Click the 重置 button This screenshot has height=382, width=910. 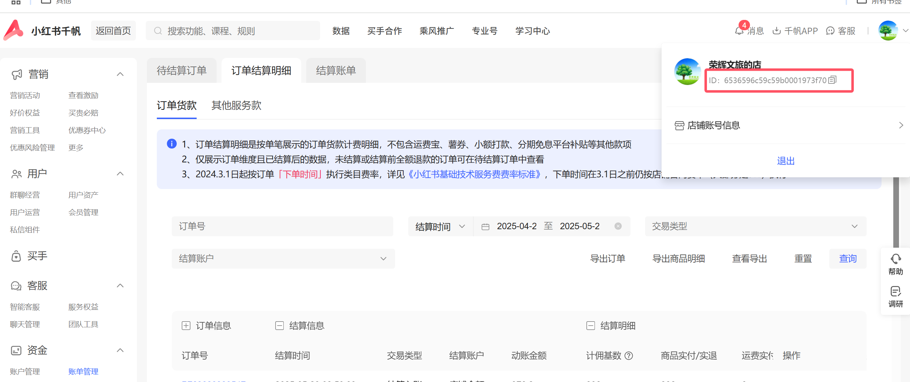click(803, 258)
